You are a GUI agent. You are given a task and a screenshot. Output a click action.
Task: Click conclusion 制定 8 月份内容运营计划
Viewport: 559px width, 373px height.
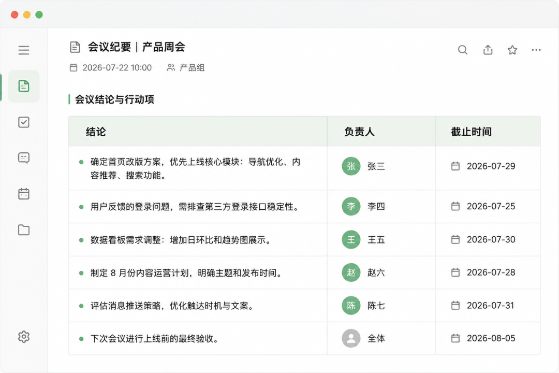[187, 273]
